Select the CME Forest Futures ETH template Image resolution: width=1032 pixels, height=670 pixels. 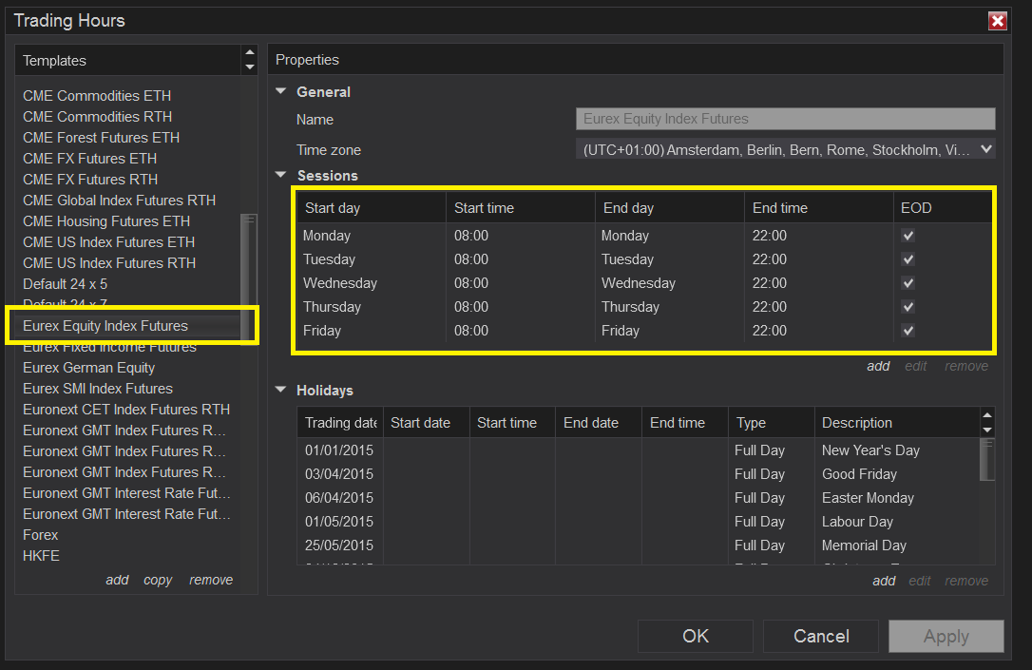(128, 138)
